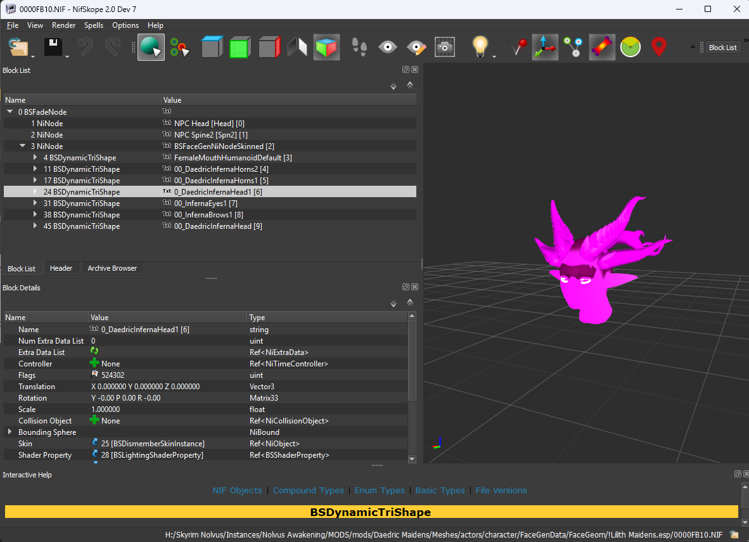
Task: Switch to Front view green cube
Action: (x=240, y=48)
